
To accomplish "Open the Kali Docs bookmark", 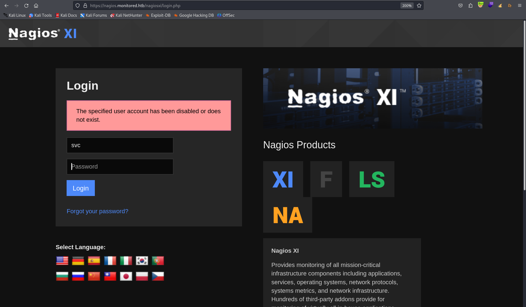I will click(66, 15).
